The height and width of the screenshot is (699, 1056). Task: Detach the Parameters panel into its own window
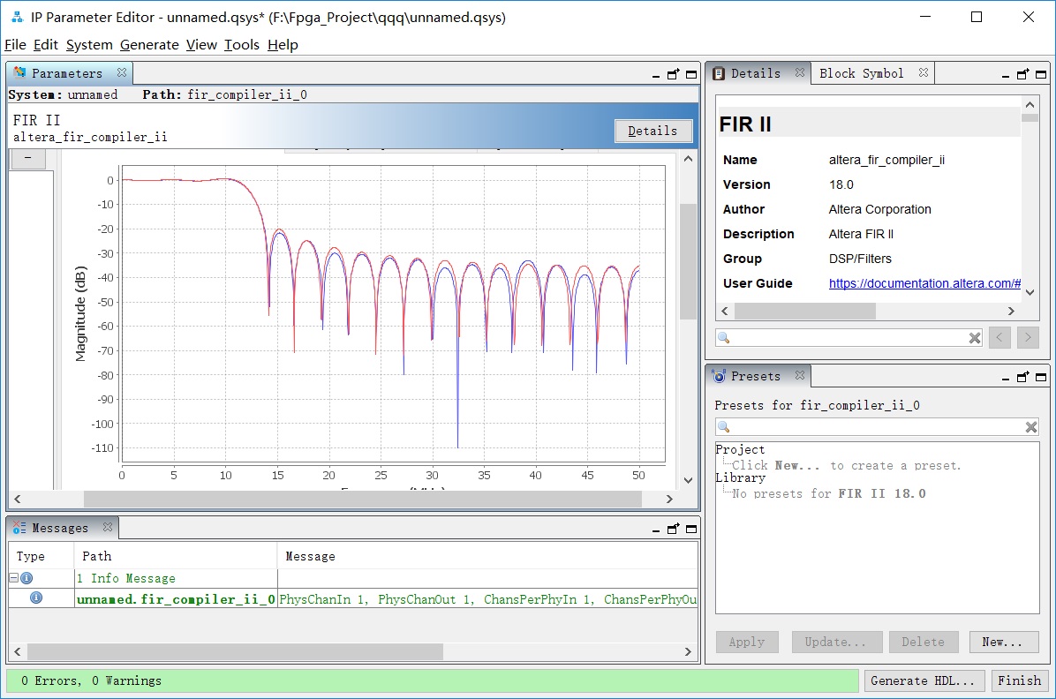pyautogui.click(x=674, y=75)
